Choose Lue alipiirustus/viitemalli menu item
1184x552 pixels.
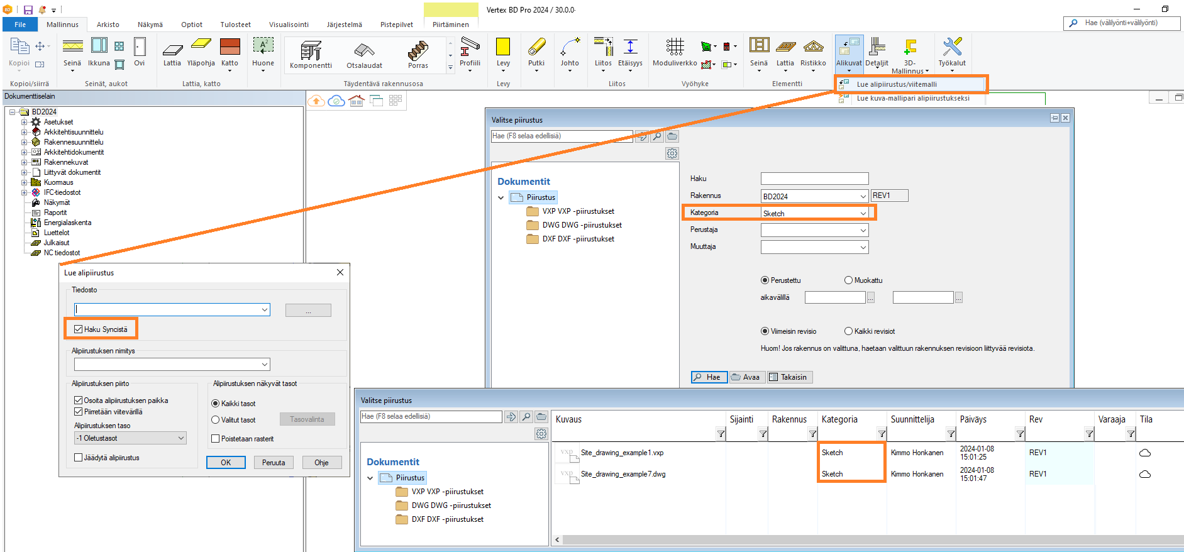(896, 84)
